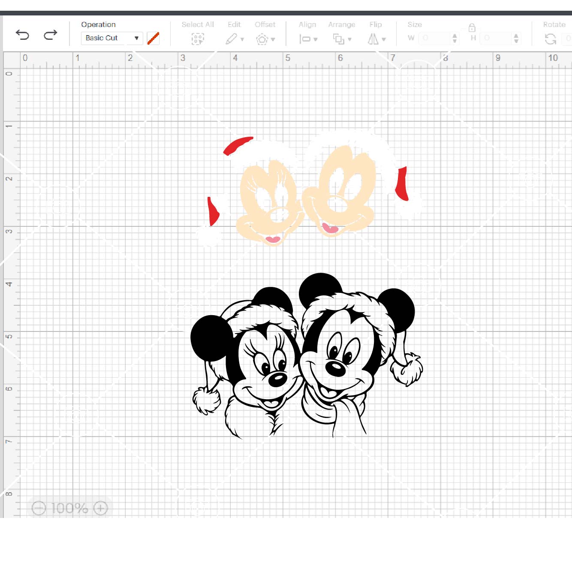Click the Arrange label

[342, 24]
